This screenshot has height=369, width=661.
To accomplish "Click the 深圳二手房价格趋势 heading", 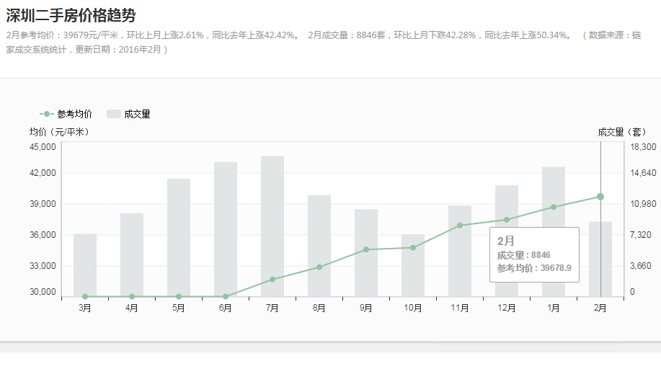I will pos(71,15).
